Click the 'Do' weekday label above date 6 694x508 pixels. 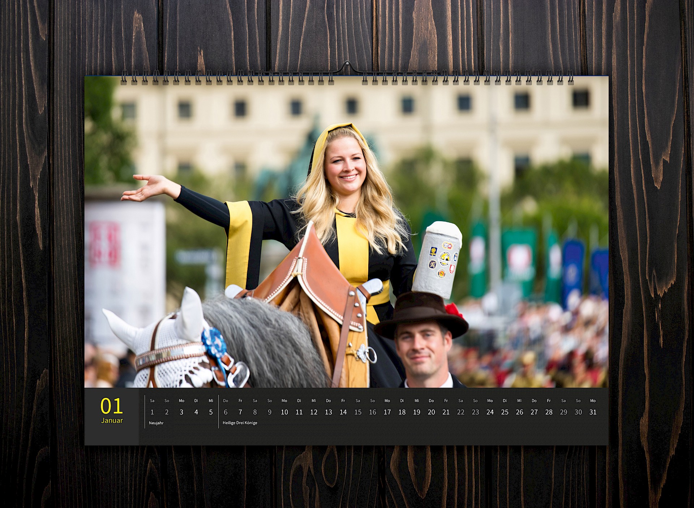(226, 400)
